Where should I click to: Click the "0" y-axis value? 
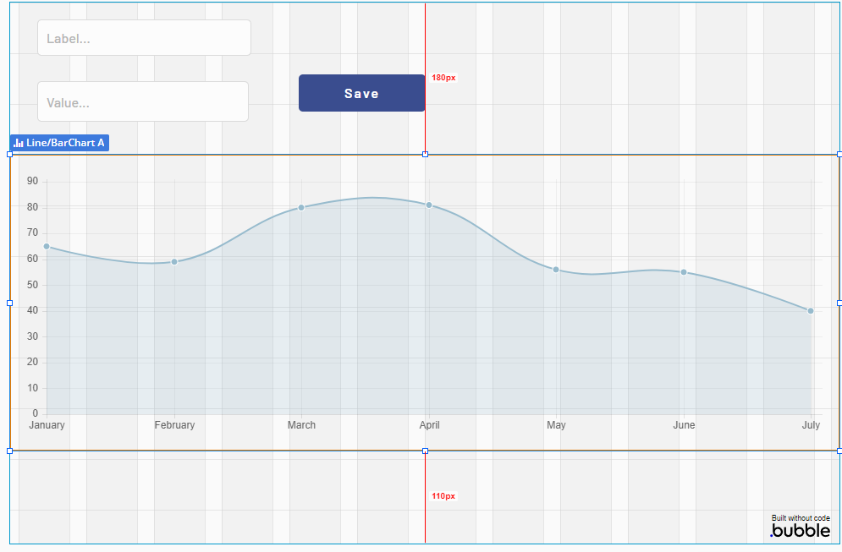[36, 413]
